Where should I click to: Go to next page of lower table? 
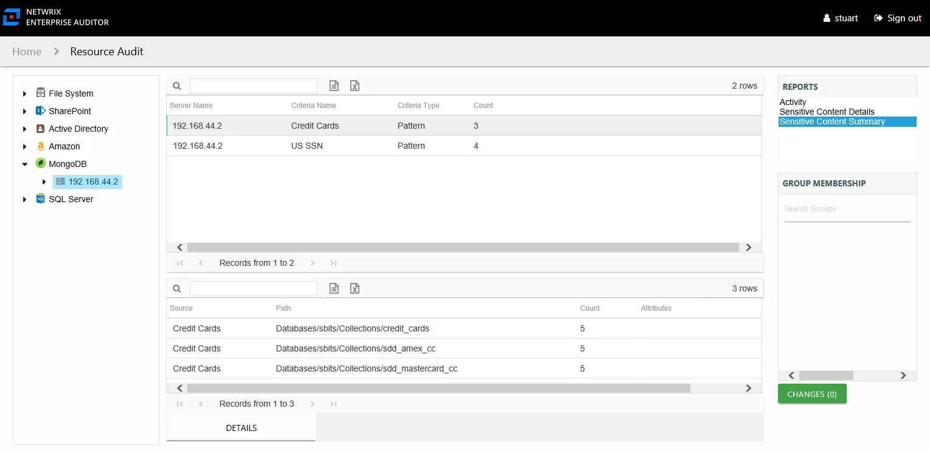(313, 404)
